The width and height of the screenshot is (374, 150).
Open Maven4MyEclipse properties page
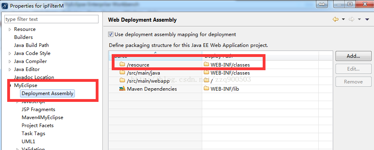[x=42, y=118]
